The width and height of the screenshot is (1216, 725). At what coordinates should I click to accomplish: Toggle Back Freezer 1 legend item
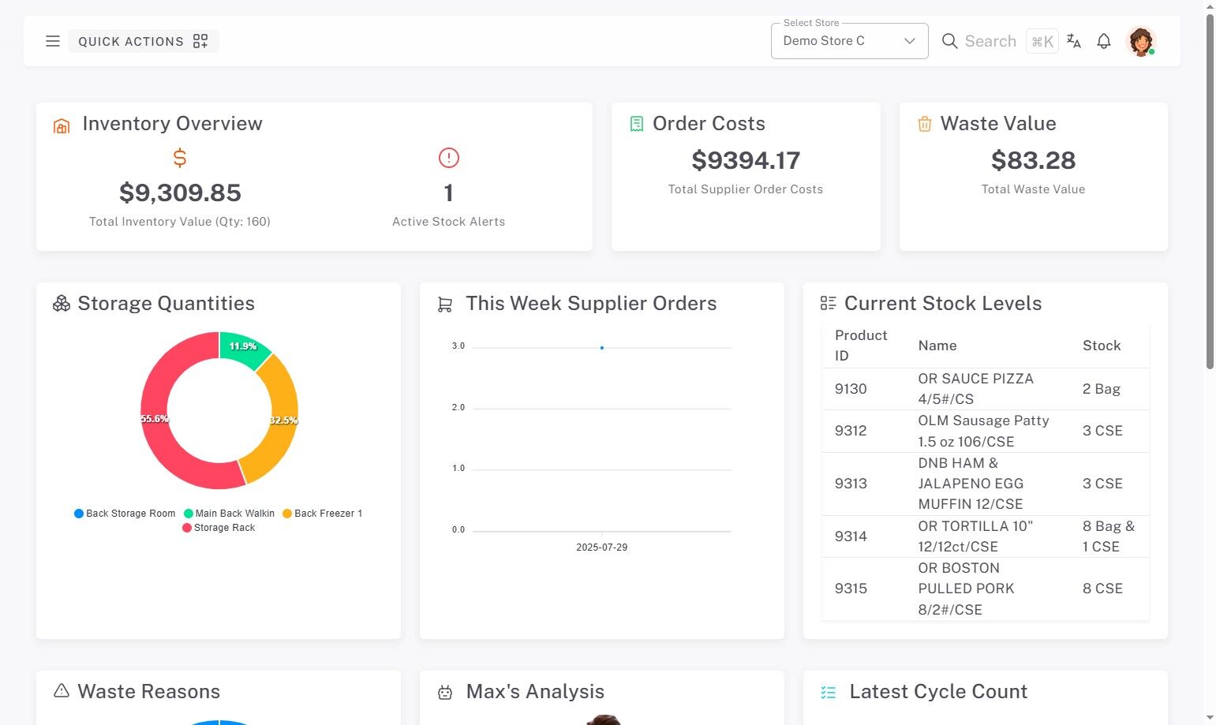pos(323,514)
